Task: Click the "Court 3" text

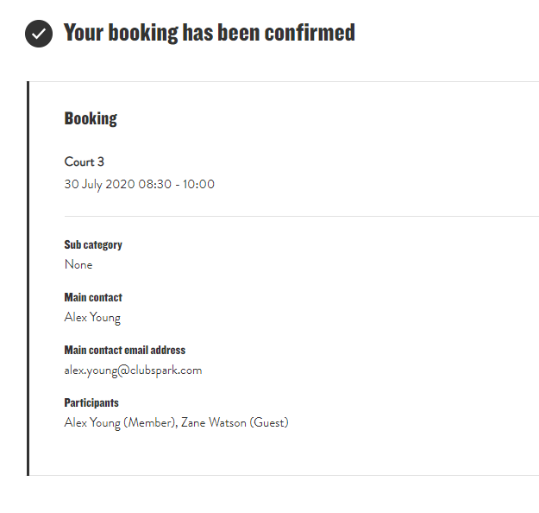Action: coord(85,161)
